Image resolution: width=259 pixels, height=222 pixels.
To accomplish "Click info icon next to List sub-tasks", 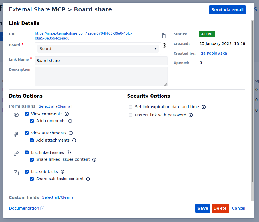I will [62, 172].
